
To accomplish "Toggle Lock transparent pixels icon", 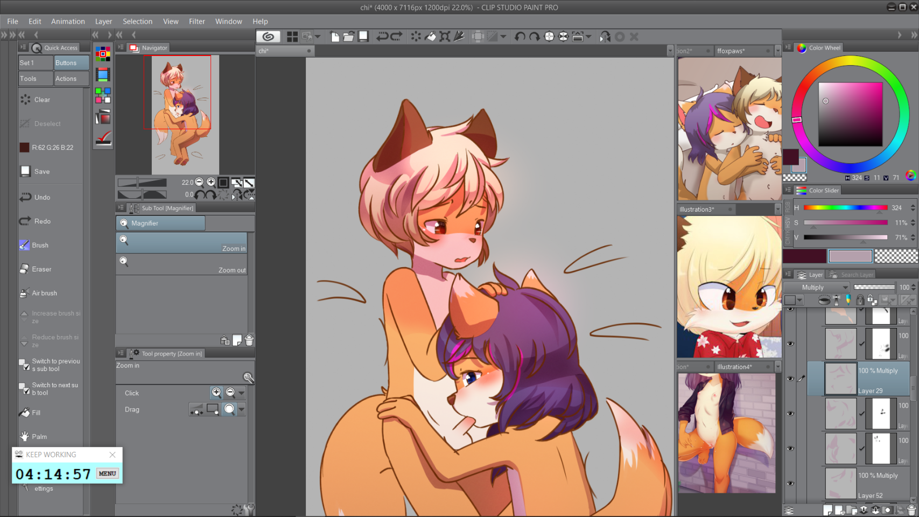I will coord(871,300).
